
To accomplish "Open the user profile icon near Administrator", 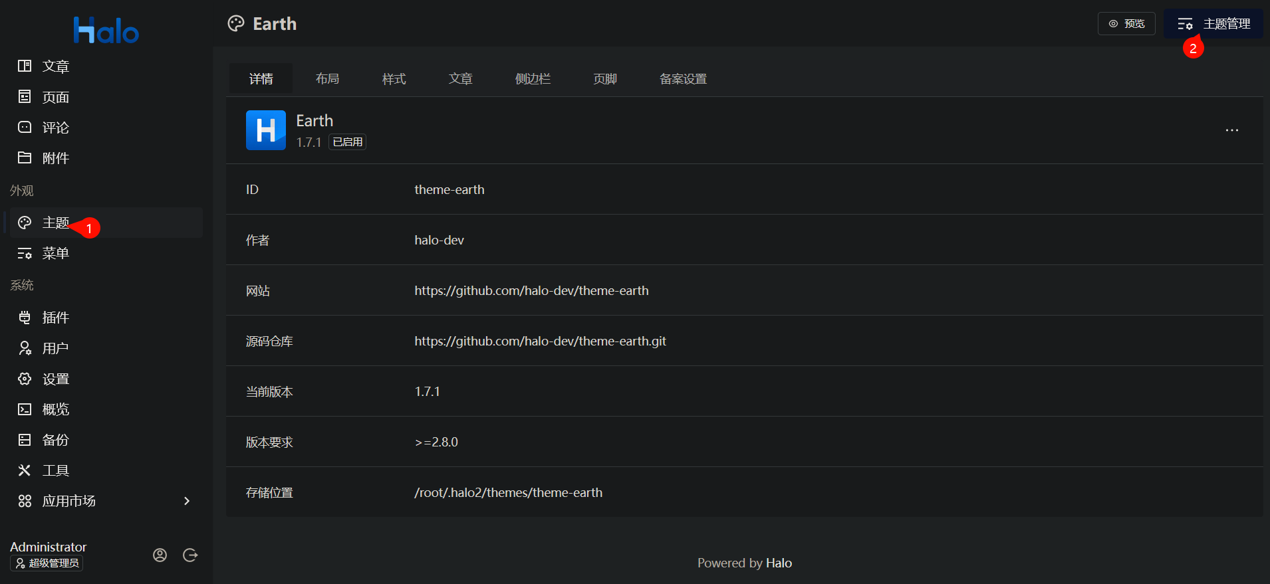I will point(160,555).
